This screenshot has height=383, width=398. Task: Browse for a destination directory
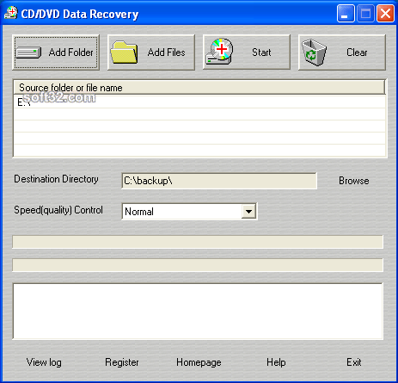tap(354, 181)
